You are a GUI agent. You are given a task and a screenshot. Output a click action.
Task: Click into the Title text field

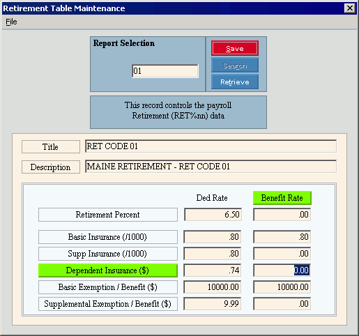[211, 146]
